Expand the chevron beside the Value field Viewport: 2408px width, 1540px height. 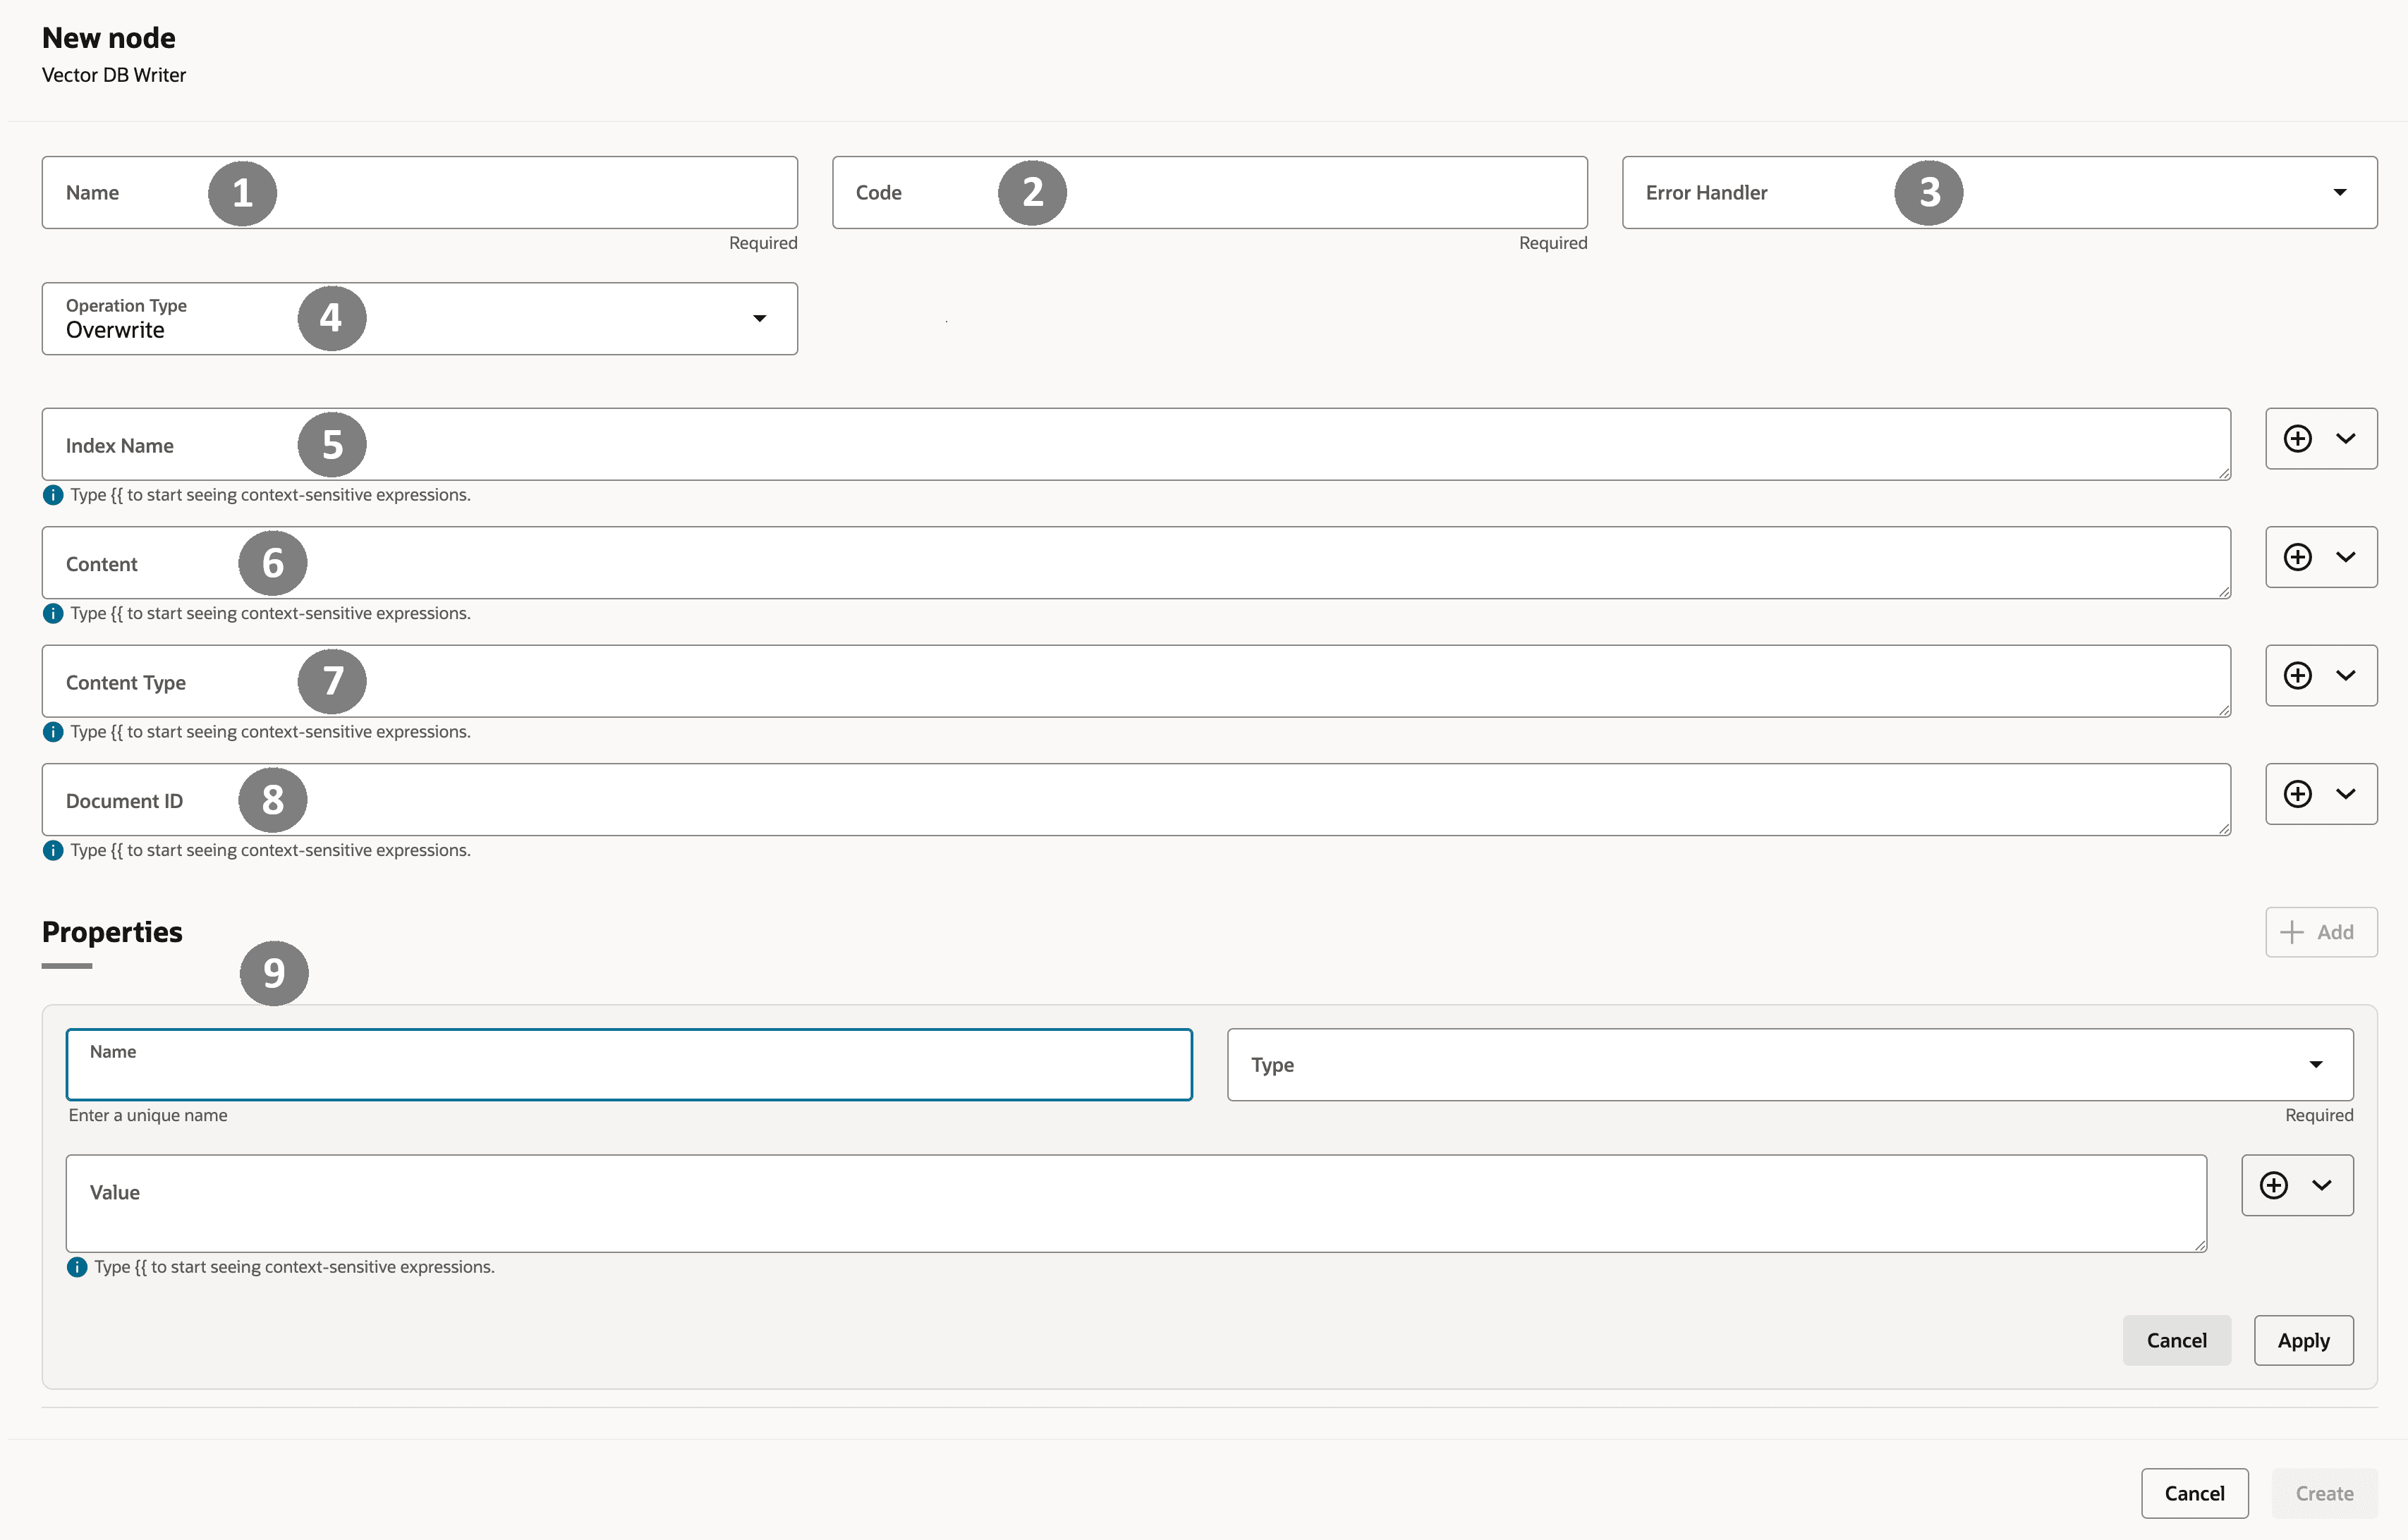point(2321,1185)
